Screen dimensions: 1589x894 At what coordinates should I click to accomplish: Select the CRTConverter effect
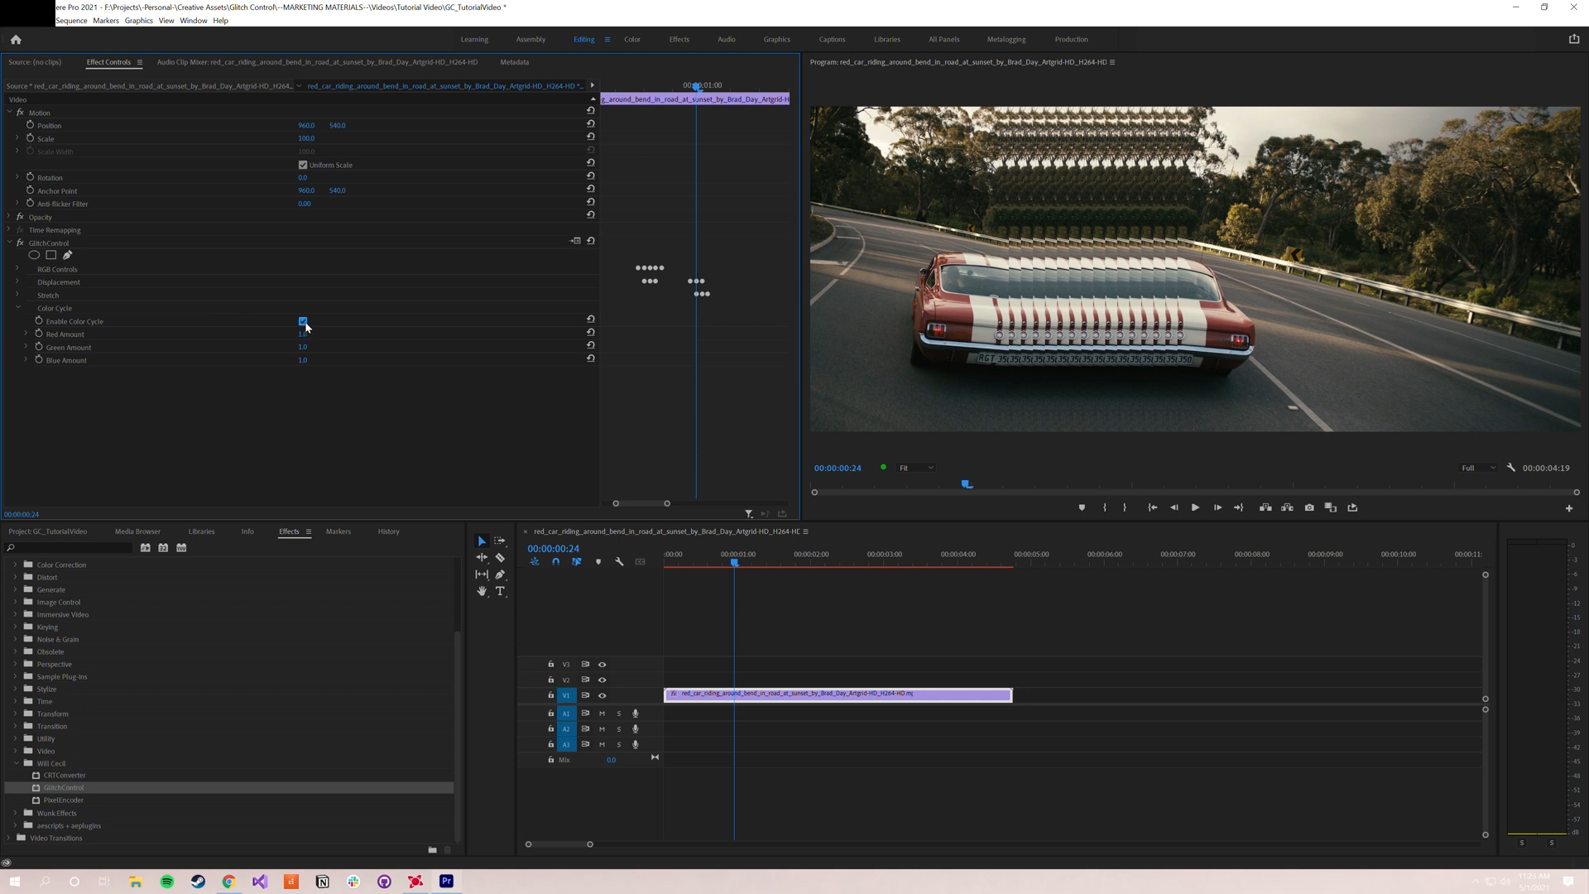tap(65, 776)
